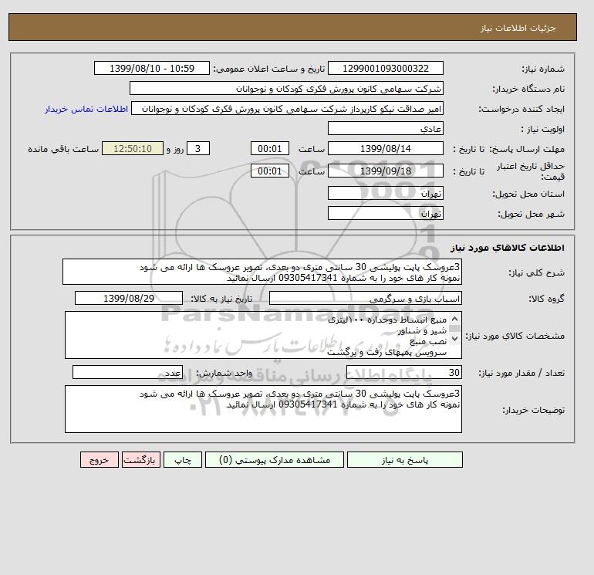Click the اطلاعات کالاهای مورد نیاز section heading
This screenshot has height=575, width=594.
pyautogui.click(x=508, y=248)
